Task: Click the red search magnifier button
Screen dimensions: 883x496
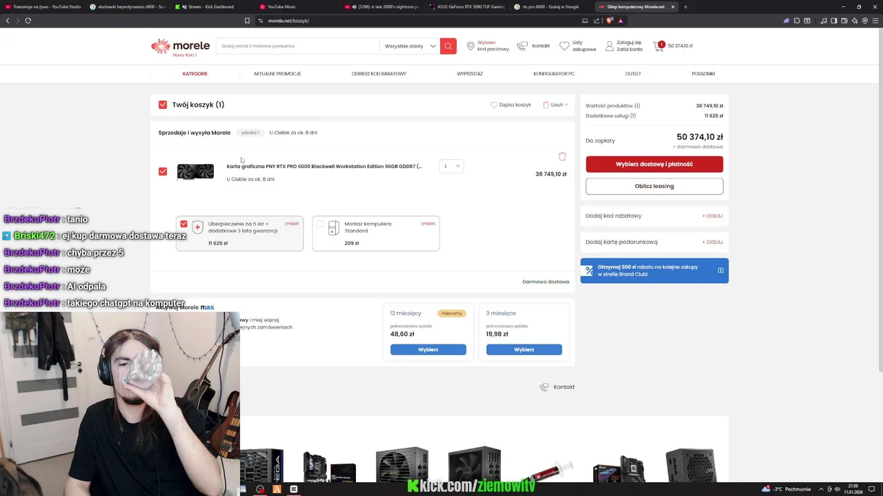Action: click(x=448, y=46)
